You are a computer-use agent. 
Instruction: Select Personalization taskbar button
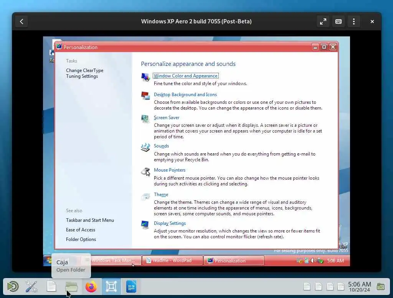234,260
